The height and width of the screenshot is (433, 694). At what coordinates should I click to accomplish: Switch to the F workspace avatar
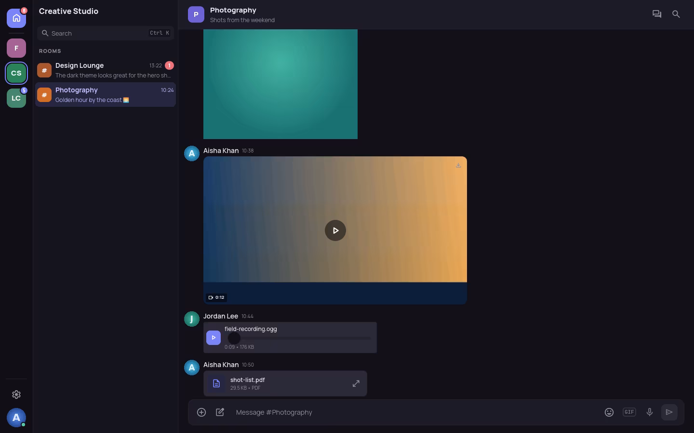[16, 48]
